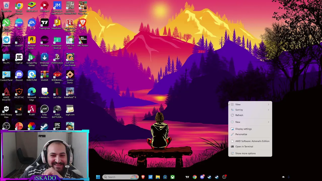Viewport: 322px width, 181px height.
Task: Expand the Sort by submenu
Action: [x=250, y=110]
